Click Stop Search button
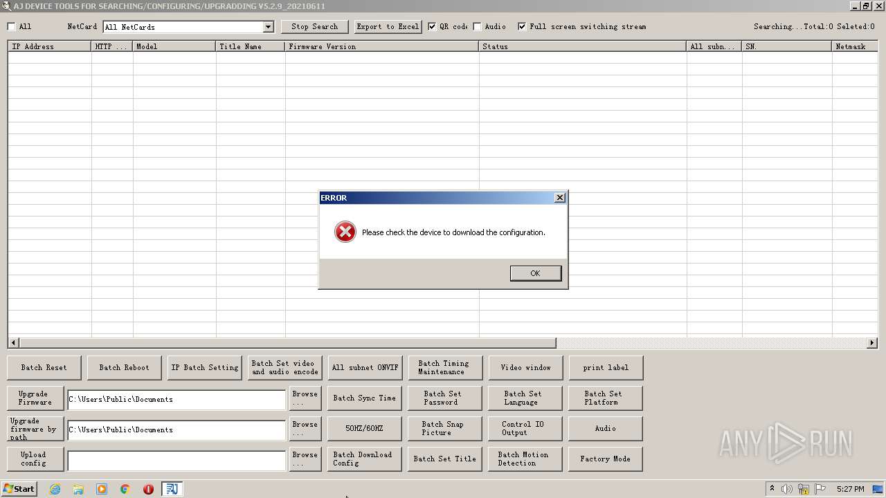The width and height of the screenshot is (886, 498). [x=314, y=27]
